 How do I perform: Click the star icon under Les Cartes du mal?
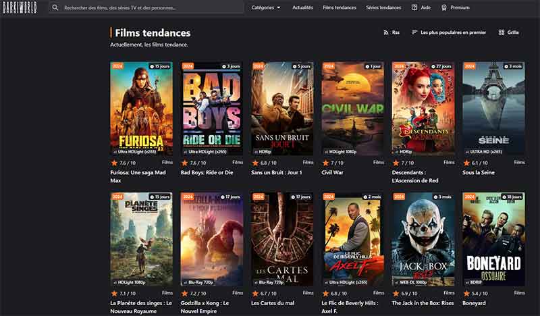(255, 293)
